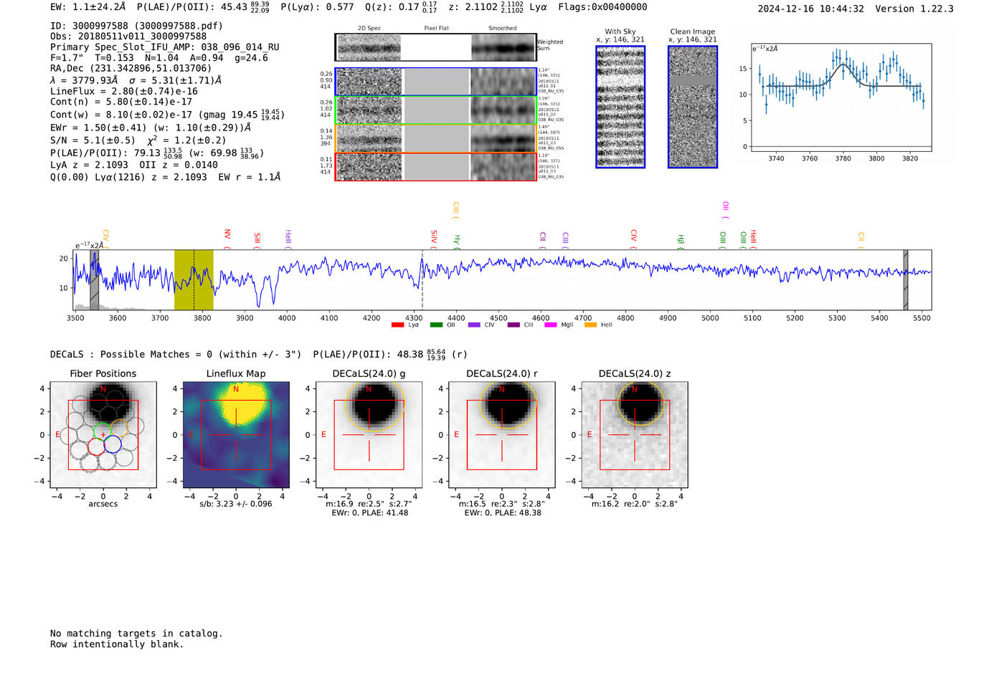Image resolution: width=1004 pixels, height=683 pixels.
Task: Select the orange-bordered fiber spectrum row
Action: point(436,138)
